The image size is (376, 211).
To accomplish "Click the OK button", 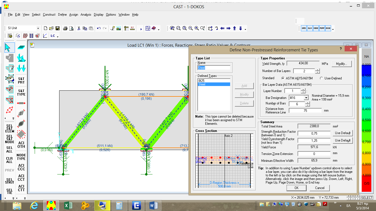I will pos(296,188).
